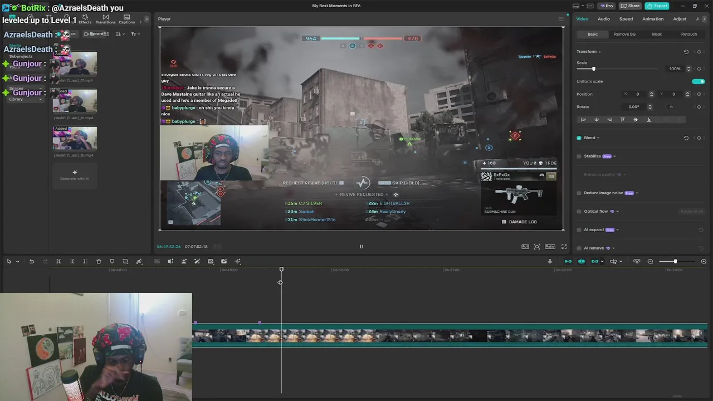Switch to the Speed tab

[x=626, y=19]
